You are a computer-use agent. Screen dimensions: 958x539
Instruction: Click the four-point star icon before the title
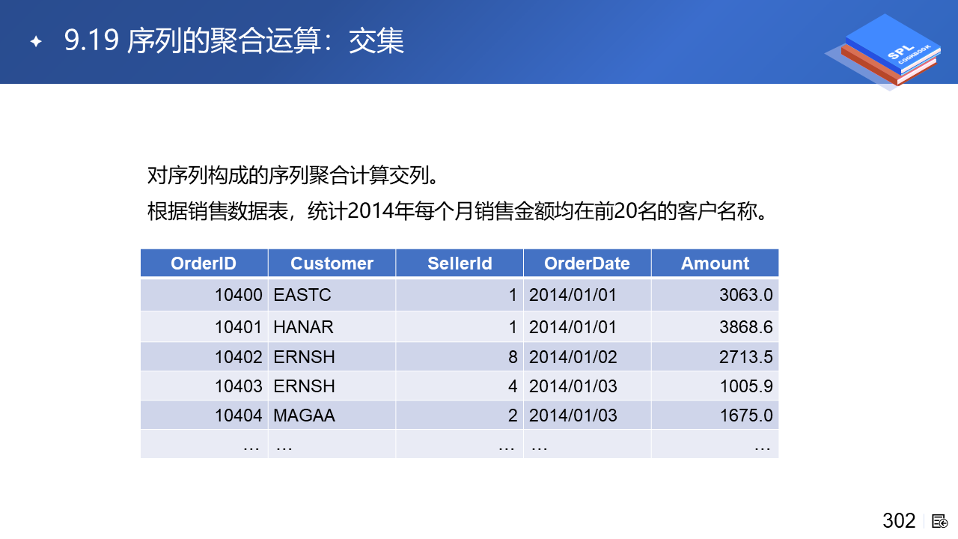(x=35, y=42)
